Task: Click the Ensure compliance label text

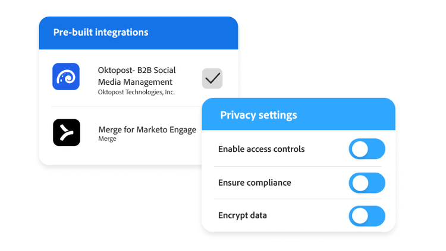Action: [255, 183]
